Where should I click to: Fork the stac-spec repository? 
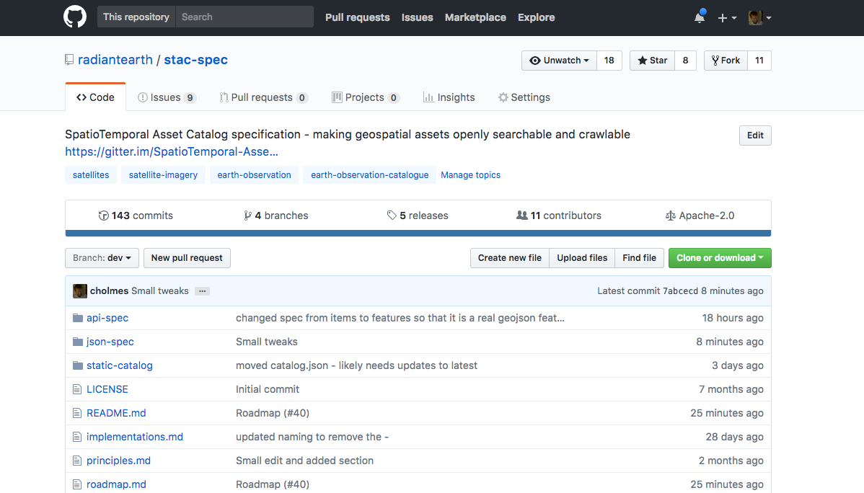726,61
